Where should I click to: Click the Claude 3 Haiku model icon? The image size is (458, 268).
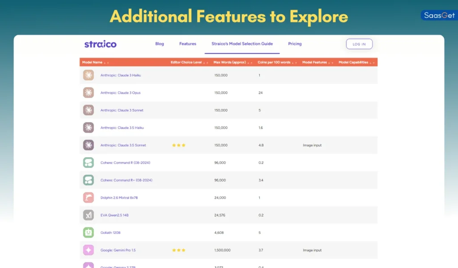(89, 75)
